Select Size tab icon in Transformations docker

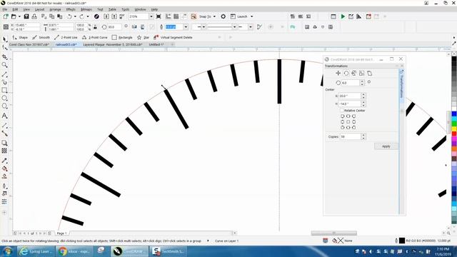tap(362, 73)
